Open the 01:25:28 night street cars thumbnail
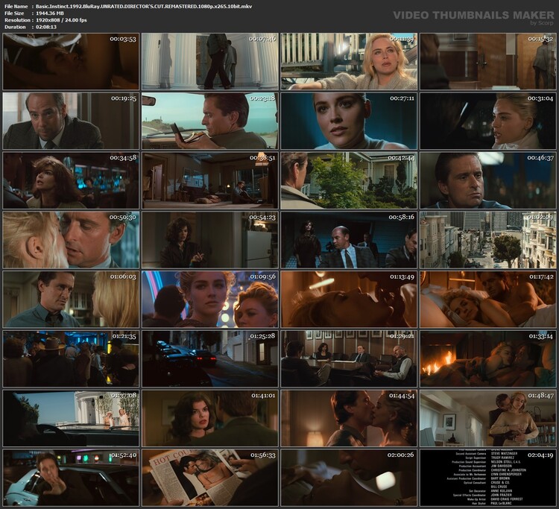Viewport: 559px width, 509px height. pyautogui.click(x=209, y=358)
